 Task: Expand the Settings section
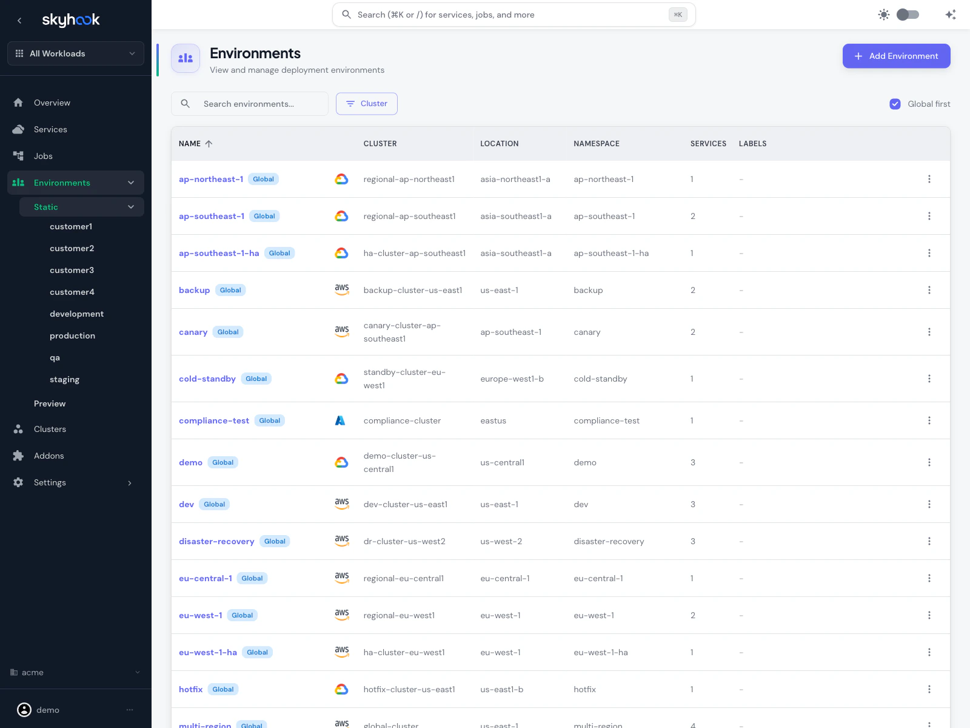click(50, 482)
